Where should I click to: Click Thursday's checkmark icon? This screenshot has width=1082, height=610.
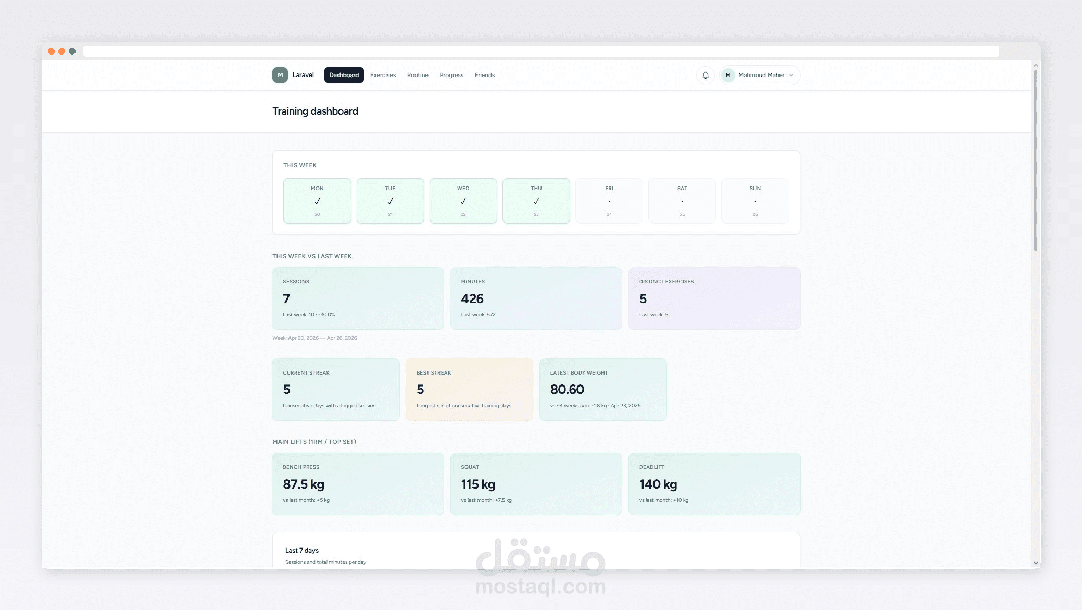pyautogui.click(x=536, y=201)
